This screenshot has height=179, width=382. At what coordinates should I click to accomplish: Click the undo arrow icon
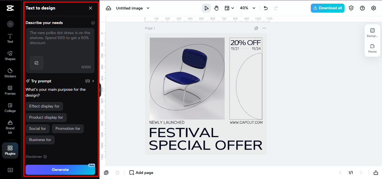click(265, 8)
